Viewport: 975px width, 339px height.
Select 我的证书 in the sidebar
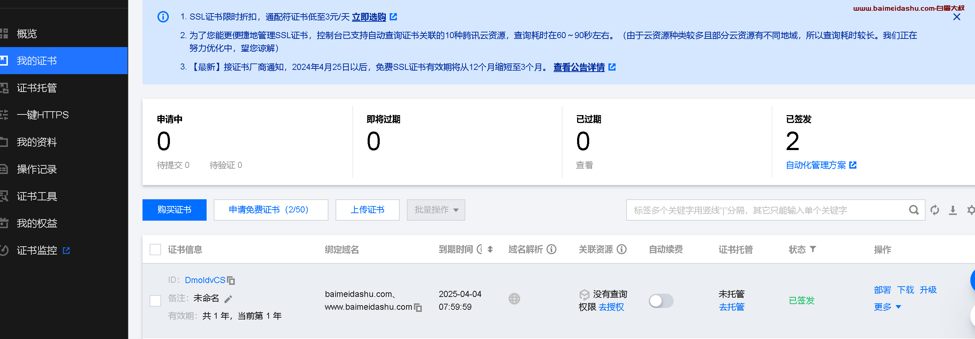(64, 61)
